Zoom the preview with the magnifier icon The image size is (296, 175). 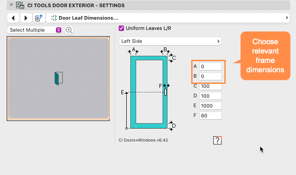(x=69, y=30)
